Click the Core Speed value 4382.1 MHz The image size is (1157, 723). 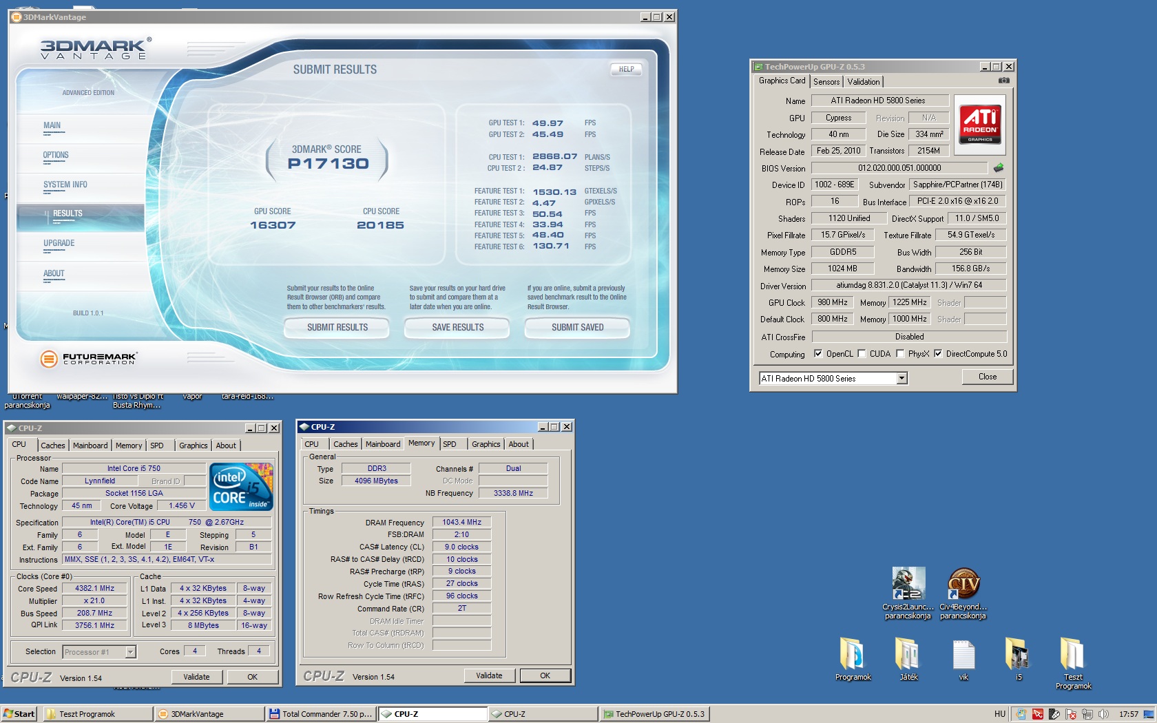point(94,588)
